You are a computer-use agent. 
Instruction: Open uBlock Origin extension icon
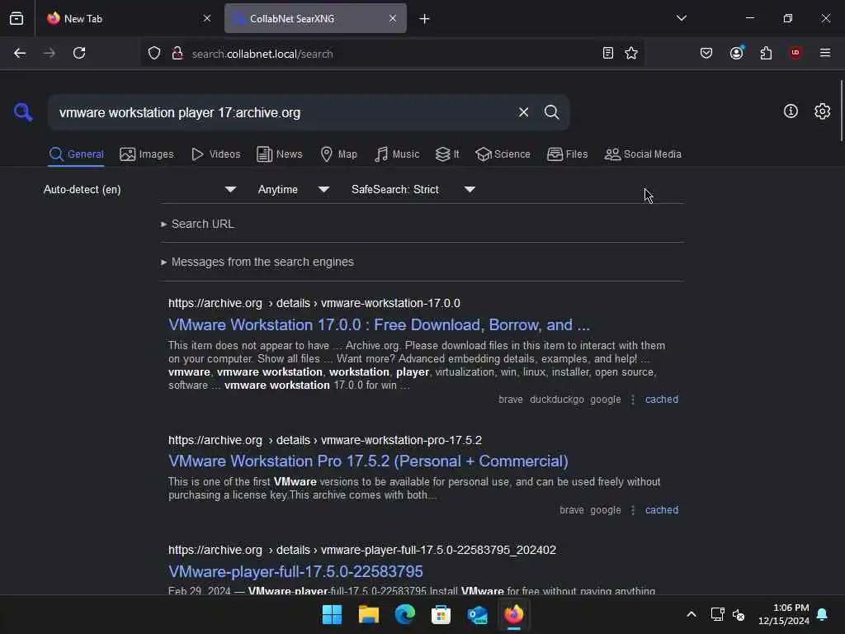pos(795,53)
